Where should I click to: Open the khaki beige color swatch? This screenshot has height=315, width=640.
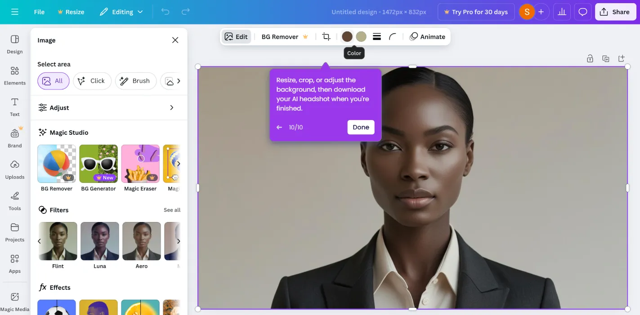coord(361,37)
